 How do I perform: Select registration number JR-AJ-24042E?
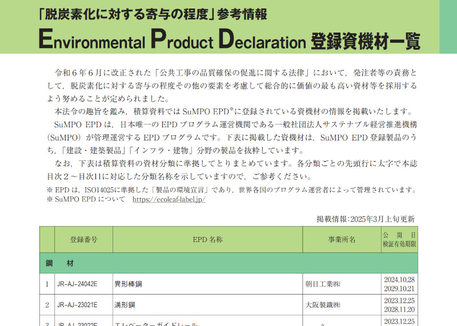(x=77, y=284)
